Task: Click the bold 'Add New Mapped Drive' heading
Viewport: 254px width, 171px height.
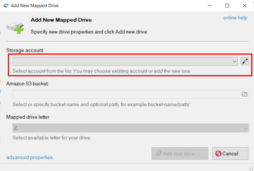Action: pyautogui.click(x=61, y=20)
